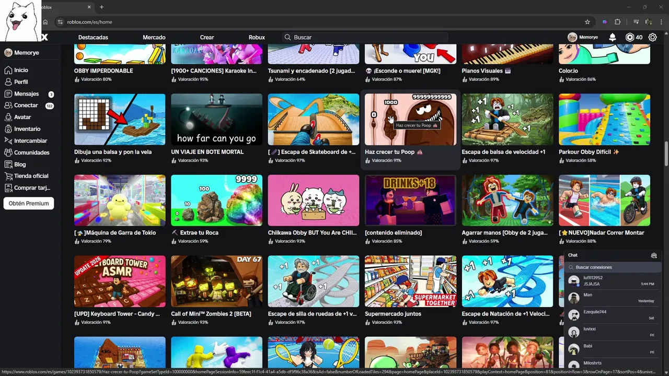Open the media control music icon
The width and height of the screenshot is (669, 376).
tap(636, 22)
